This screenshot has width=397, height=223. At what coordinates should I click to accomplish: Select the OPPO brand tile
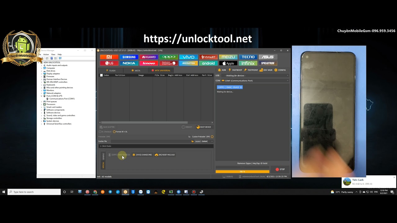pyautogui.click(x=169, y=57)
